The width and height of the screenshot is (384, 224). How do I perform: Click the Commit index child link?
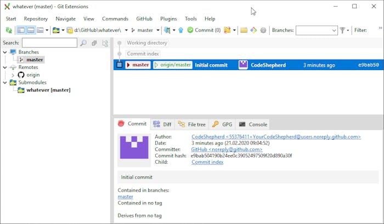207,162
